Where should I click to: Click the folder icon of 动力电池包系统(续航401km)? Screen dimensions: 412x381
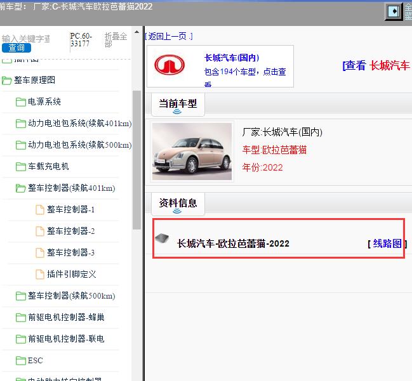pos(21,124)
